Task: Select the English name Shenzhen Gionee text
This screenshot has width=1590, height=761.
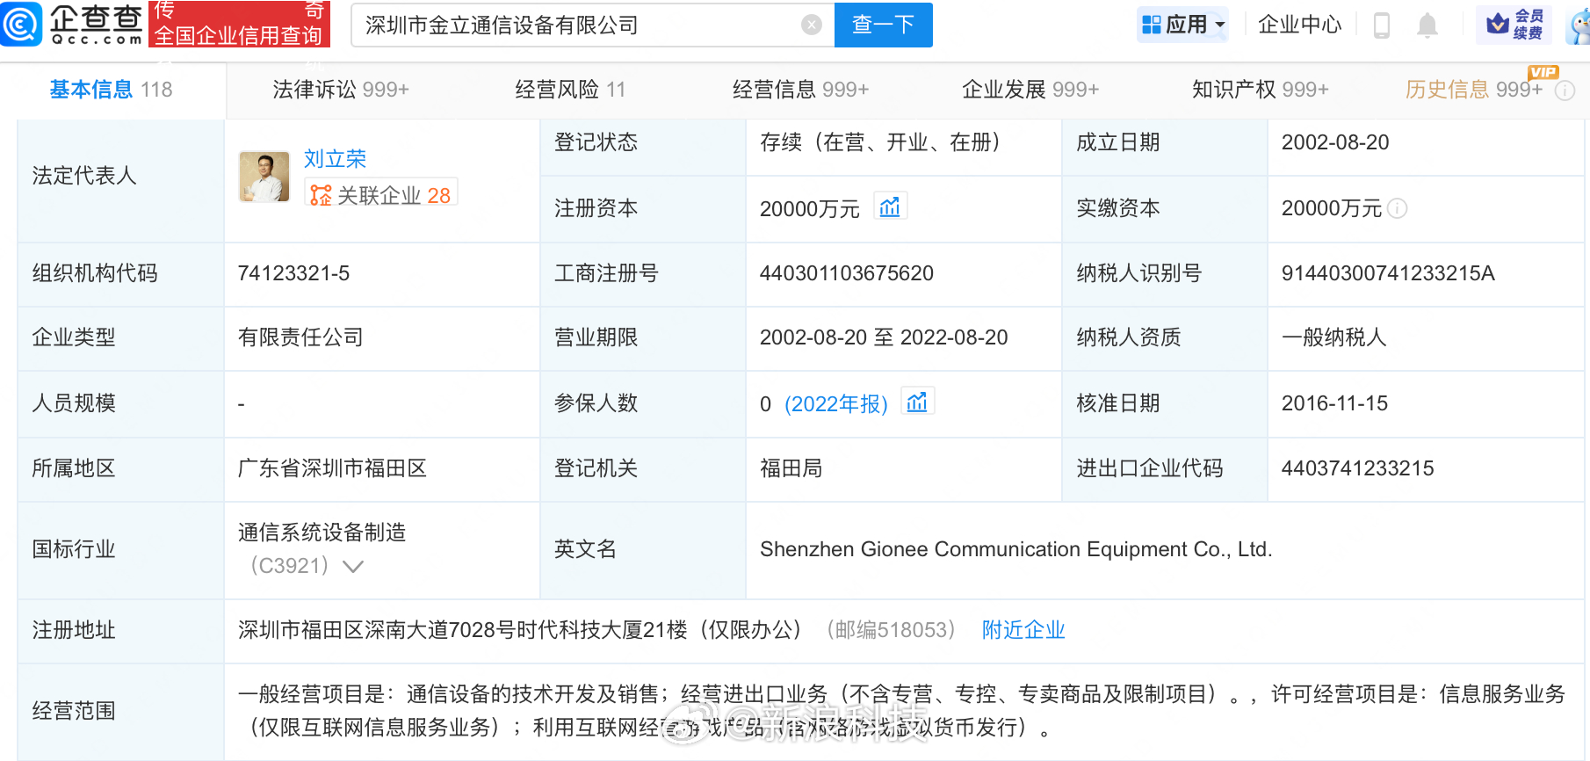Action: click(1016, 549)
